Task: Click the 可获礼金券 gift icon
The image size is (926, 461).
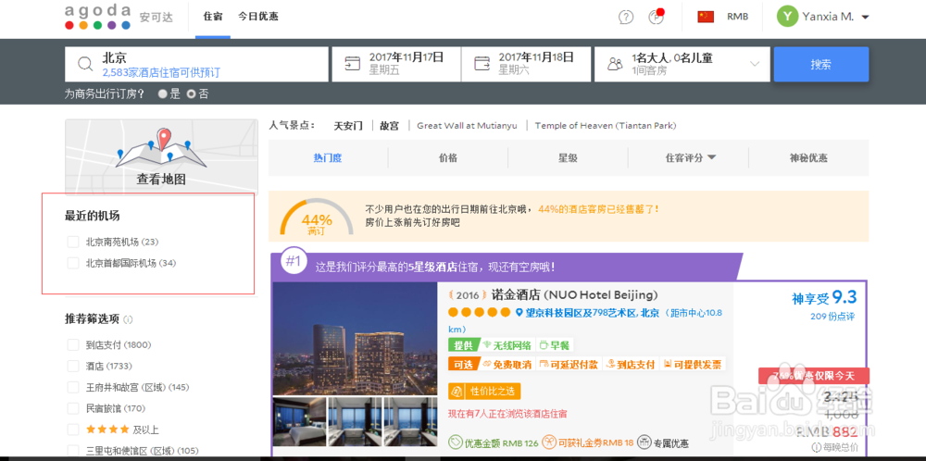Action: [x=548, y=442]
